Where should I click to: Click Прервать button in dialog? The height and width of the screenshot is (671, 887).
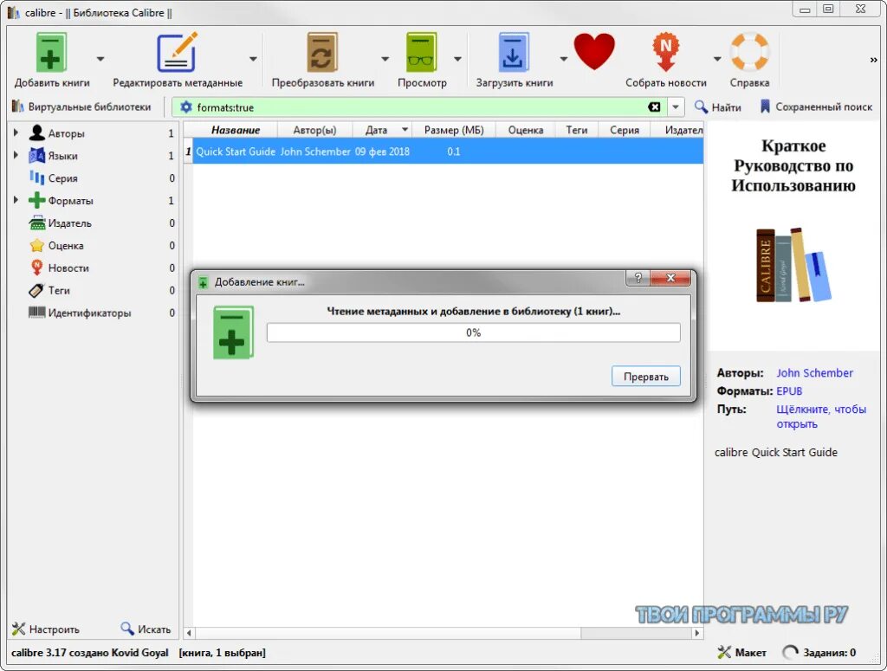[645, 377]
